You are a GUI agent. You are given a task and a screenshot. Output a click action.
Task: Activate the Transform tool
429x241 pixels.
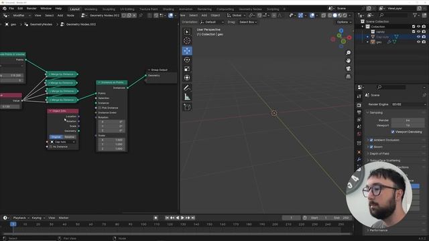[x=187, y=78]
